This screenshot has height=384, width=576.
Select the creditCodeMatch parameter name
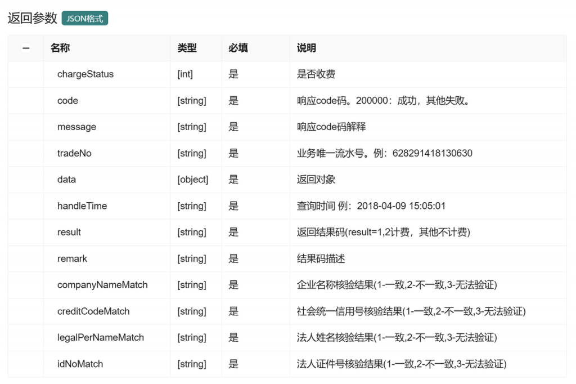pos(93,311)
